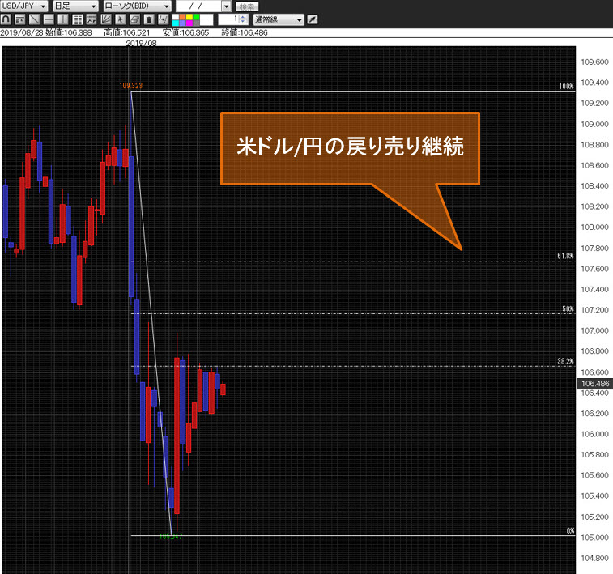
Task: Pick the magenta color swatch
Action: click(189, 23)
